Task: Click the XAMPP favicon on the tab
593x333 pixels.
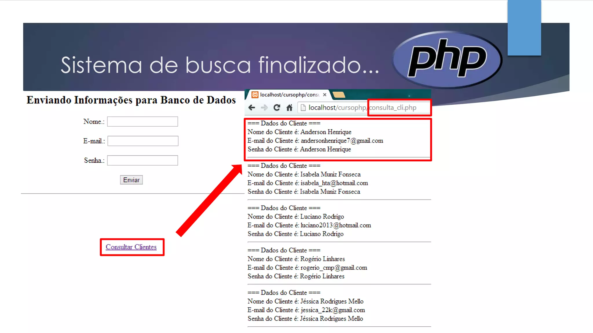Action: [255, 95]
